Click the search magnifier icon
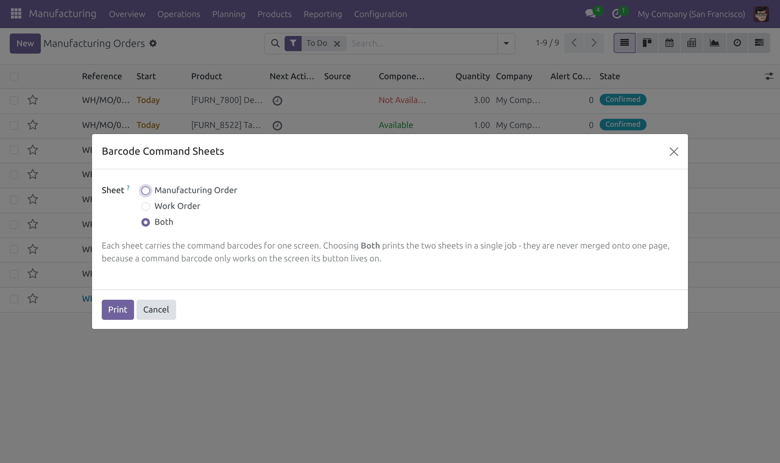Viewport: 780px width, 463px height. 275,43
